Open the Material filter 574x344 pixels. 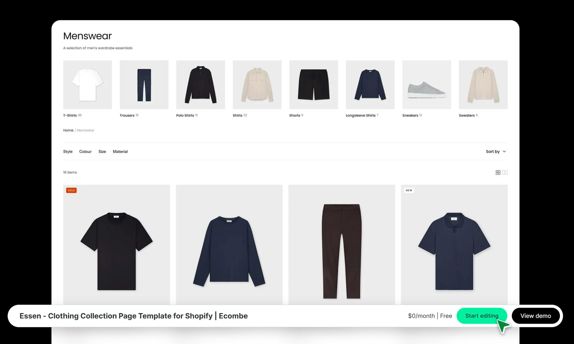120,151
